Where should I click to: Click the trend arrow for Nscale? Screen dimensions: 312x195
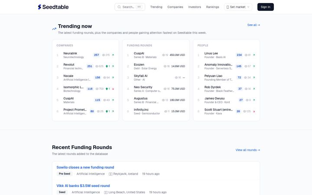tap(113, 78)
